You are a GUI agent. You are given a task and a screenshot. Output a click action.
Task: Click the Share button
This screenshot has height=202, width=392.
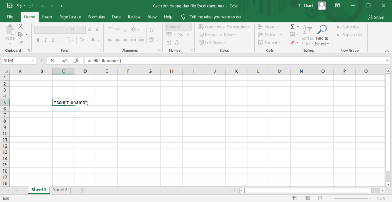376,17
